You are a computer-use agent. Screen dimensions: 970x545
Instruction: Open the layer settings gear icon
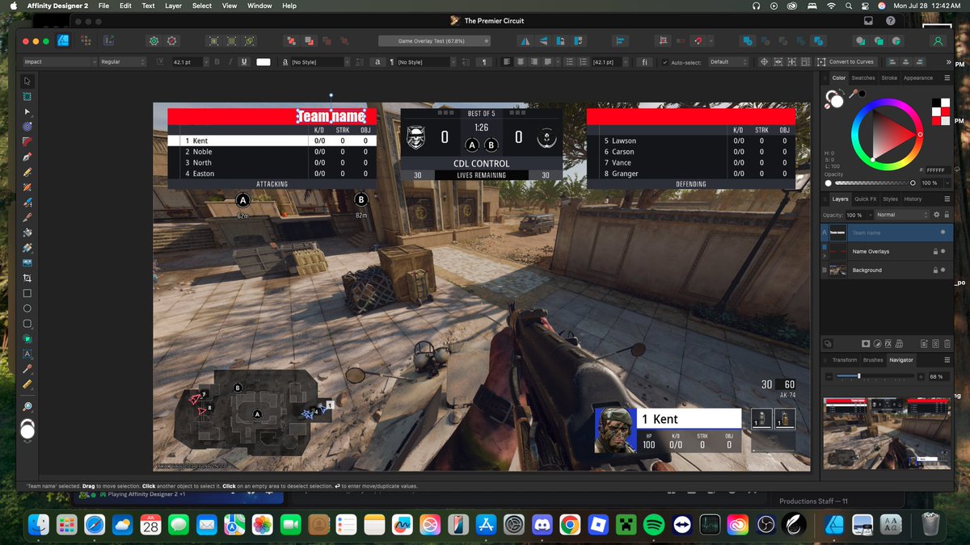coord(936,215)
